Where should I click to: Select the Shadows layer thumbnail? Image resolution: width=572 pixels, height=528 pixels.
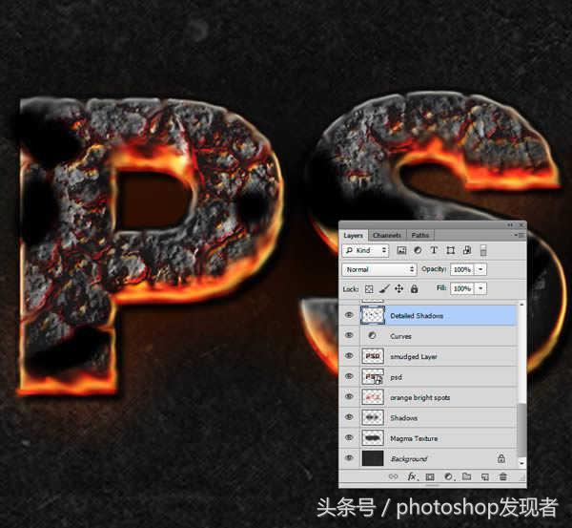coord(373,417)
